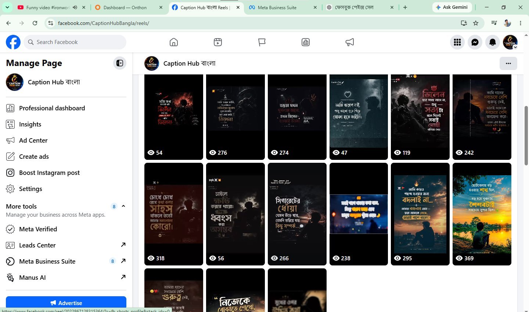Open Professional dashboard in sidebar
Viewport: 529px width, 312px height.
click(x=66, y=108)
